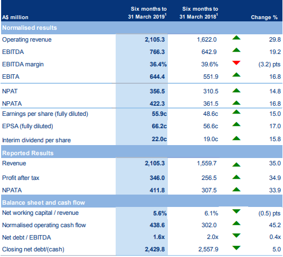The image size is (283, 257).
Task: Select the 2,105.3 Operating revenue value
Action: 154,39
